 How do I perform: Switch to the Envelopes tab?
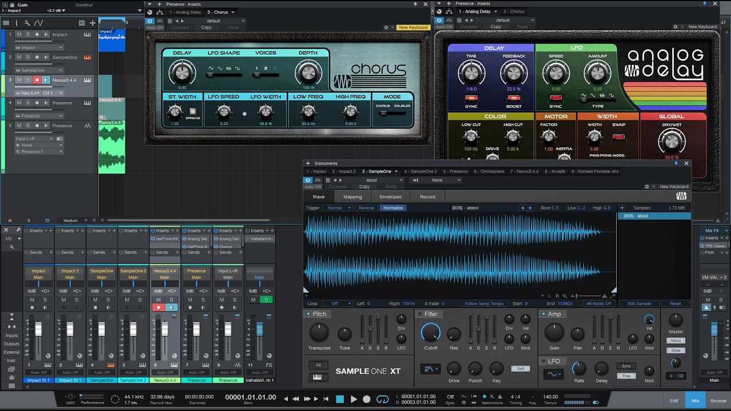(x=391, y=197)
